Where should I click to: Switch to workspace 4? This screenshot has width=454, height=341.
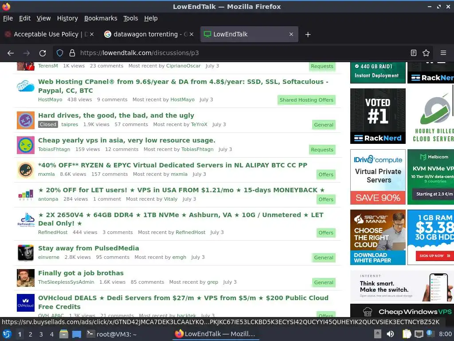51,334
